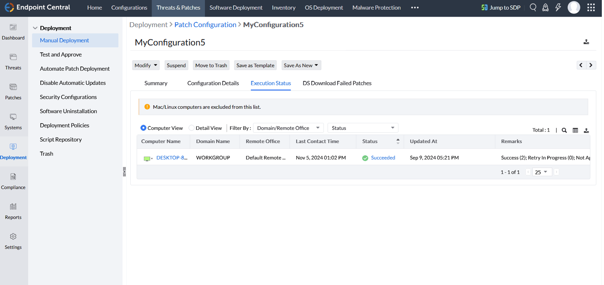
Task: Open the Threats sidebar icon
Action: pos(13,61)
